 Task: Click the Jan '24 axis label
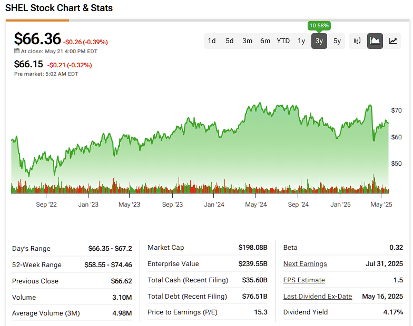(x=214, y=204)
